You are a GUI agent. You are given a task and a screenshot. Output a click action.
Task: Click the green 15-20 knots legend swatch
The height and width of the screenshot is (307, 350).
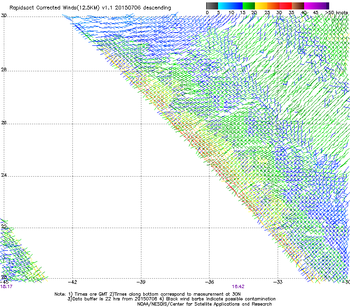tap(249, 6)
